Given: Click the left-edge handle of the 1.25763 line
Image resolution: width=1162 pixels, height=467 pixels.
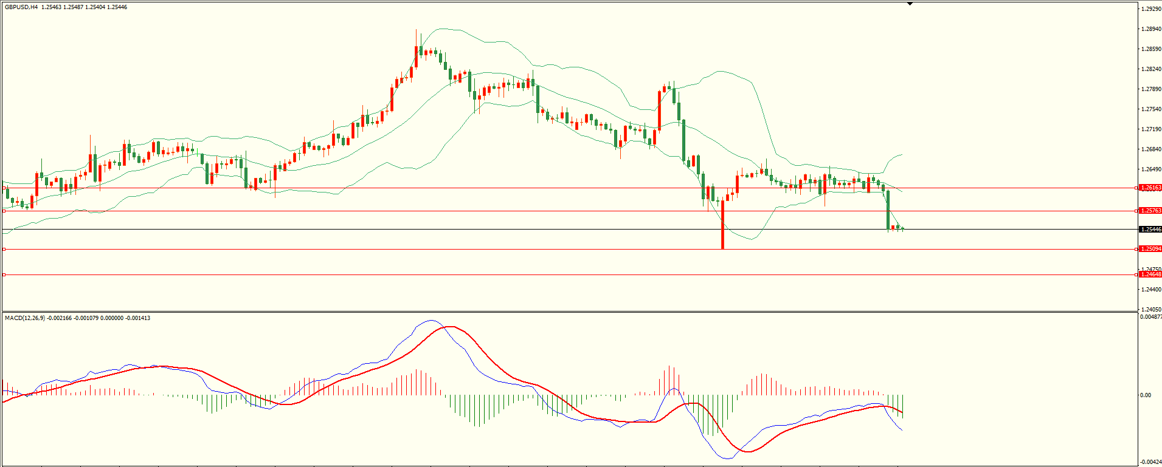Looking at the screenshot, I should (x=4, y=211).
